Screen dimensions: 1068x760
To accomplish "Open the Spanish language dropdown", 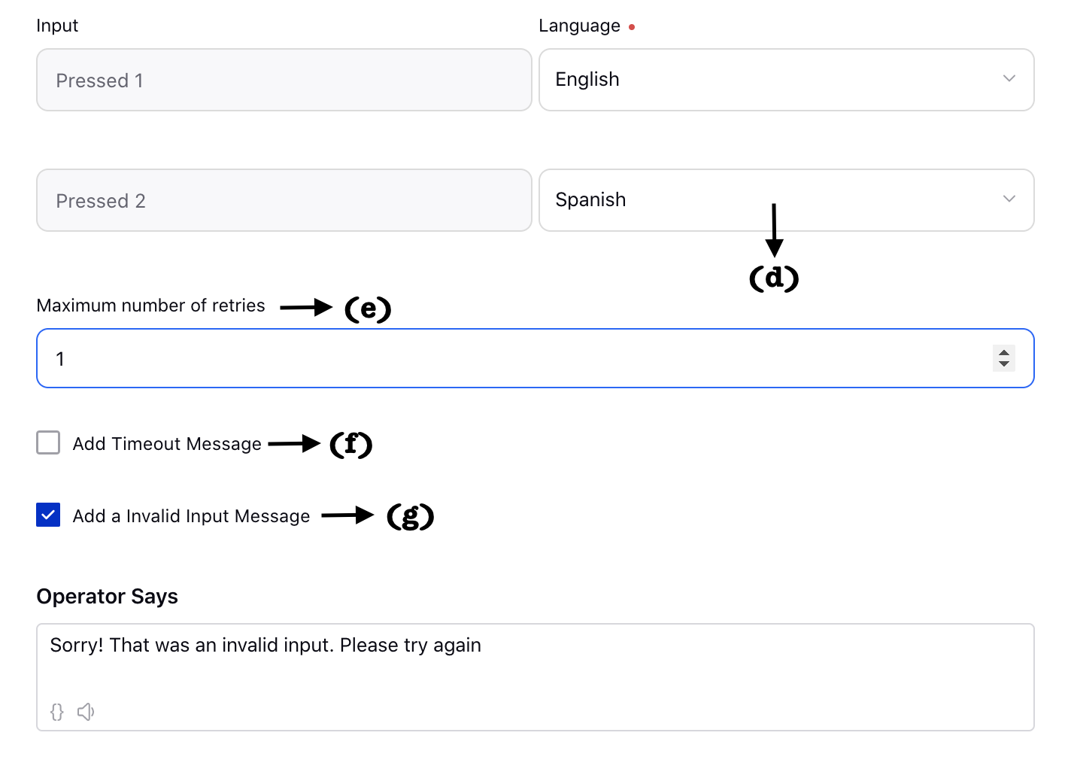I will point(787,200).
